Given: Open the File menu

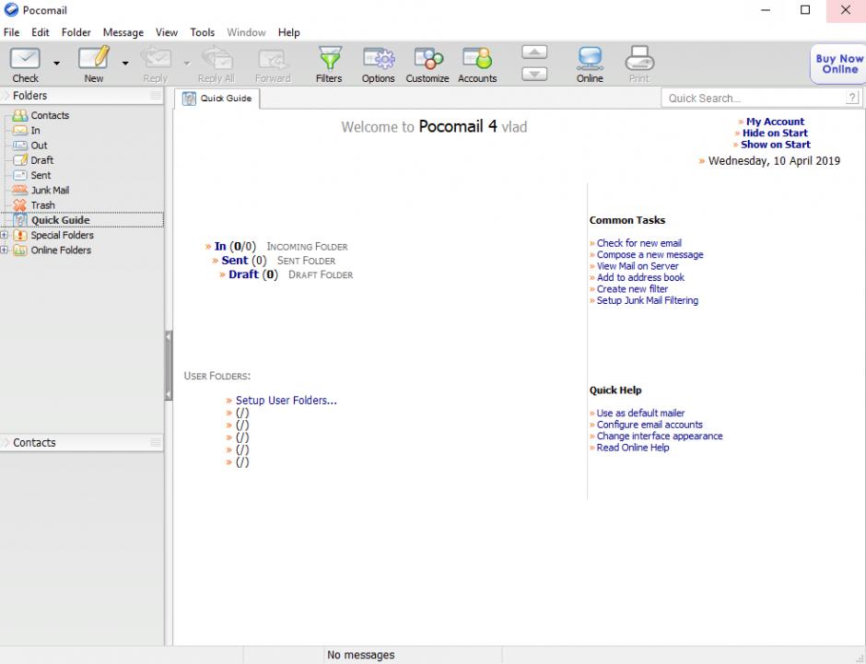Looking at the screenshot, I should coord(11,32).
